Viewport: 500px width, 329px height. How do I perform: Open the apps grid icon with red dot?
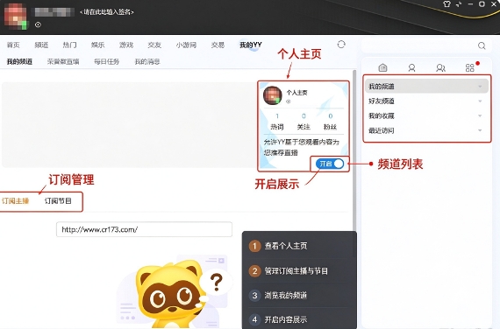(469, 67)
